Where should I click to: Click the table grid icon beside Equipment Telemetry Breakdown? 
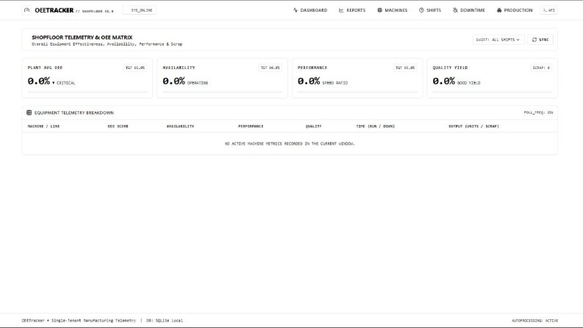point(29,113)
